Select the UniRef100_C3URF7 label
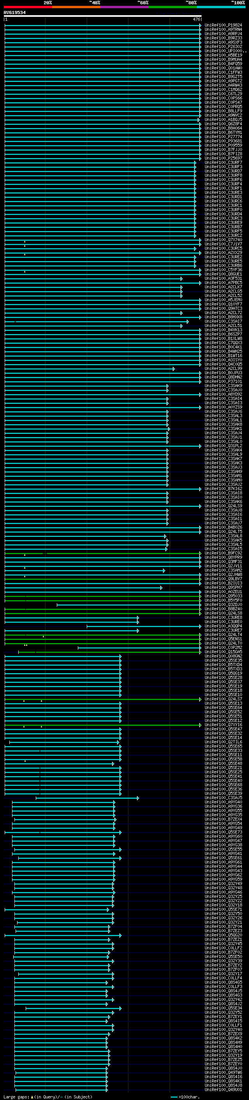Image resolution: width=249 pixels, height=1100 pixels. click(x=223, y=162)
